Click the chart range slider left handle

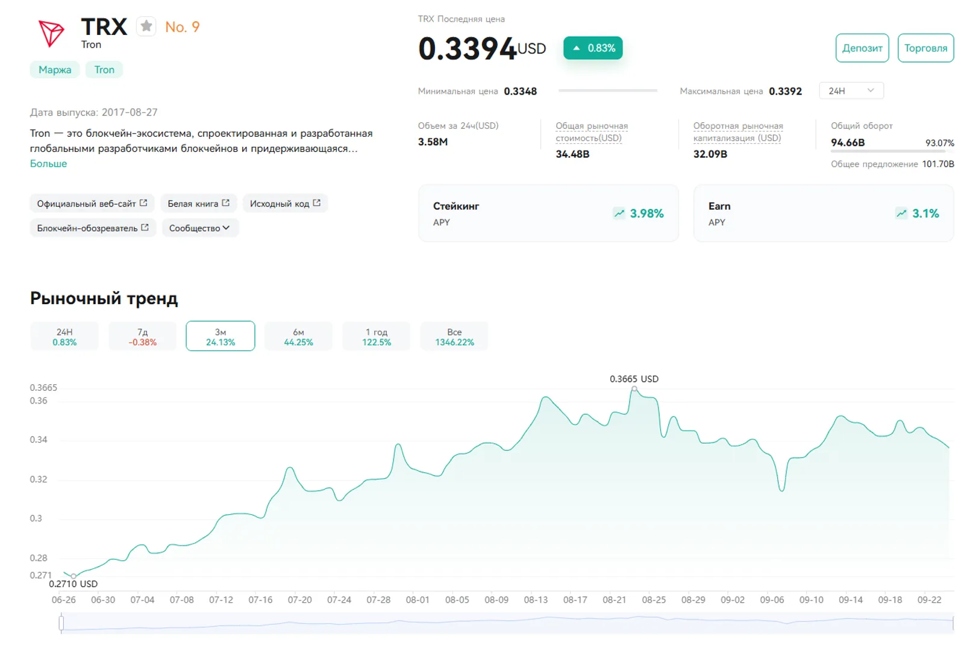click(x=61, y=623)
